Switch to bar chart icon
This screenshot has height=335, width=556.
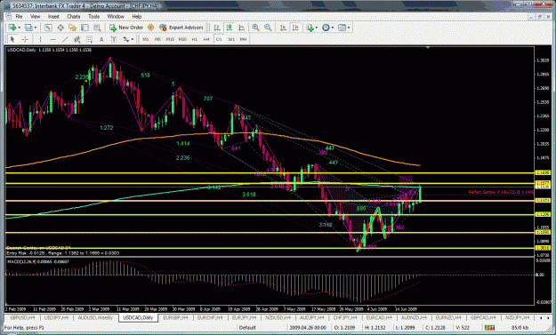click(217, 28)
